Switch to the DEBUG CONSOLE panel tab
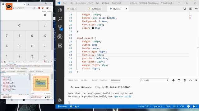The height and width of the screenshot is (111, 199). pos(99,80)
